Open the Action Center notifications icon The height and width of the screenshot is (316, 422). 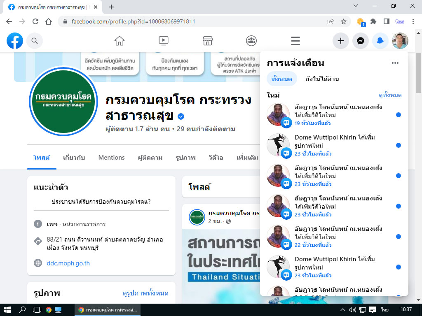pos(373,310)
